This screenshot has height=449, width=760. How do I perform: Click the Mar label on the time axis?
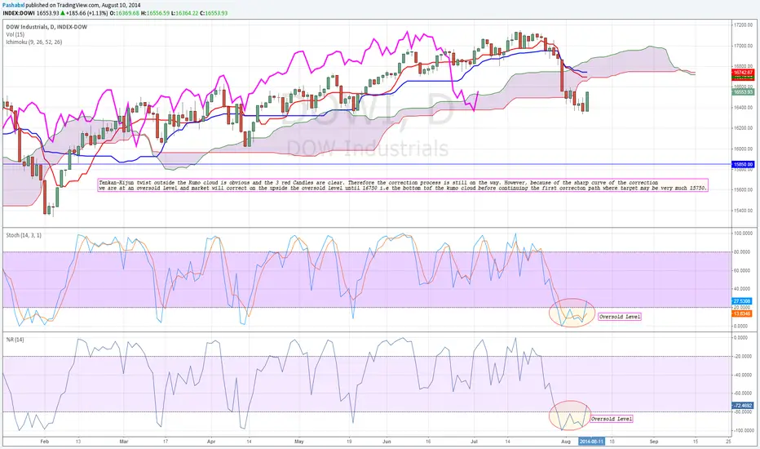(124, 442)
